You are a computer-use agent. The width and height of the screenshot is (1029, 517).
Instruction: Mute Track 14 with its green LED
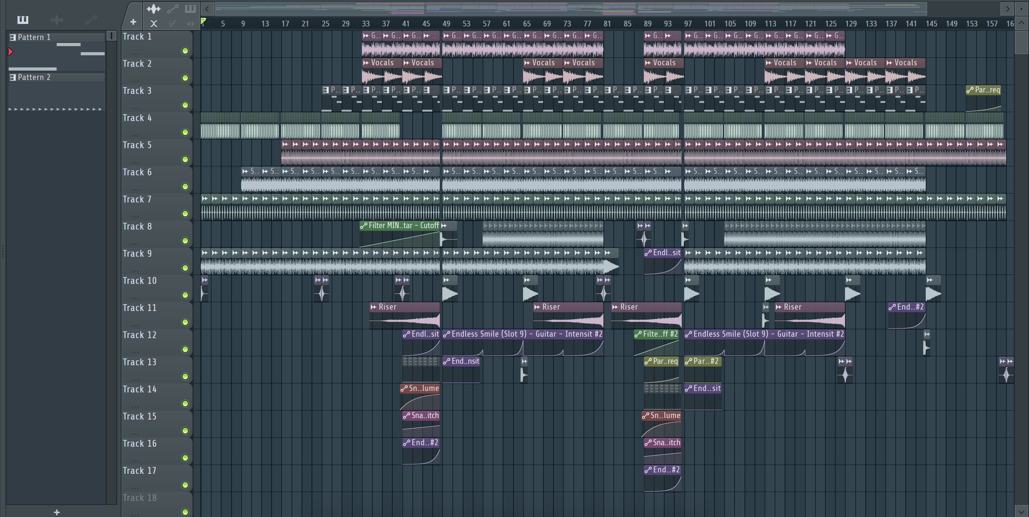(185, 403)
